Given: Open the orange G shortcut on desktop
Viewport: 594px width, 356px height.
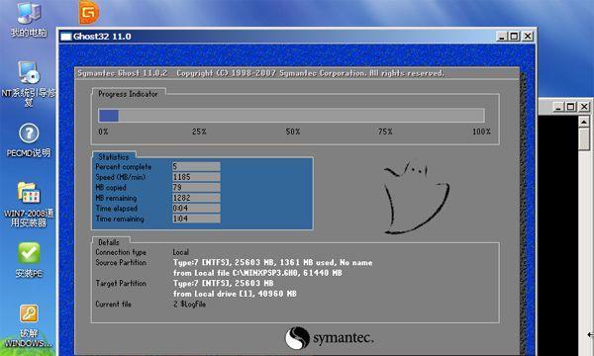Looking at the screenshot, I should tap(89, 12).
